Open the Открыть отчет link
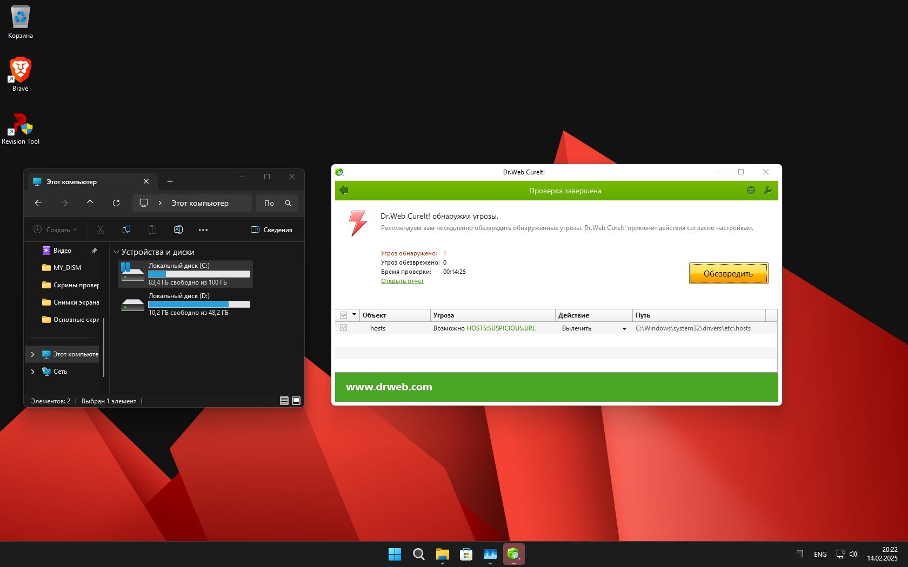The image size is (908, 567). pos(402,281)
